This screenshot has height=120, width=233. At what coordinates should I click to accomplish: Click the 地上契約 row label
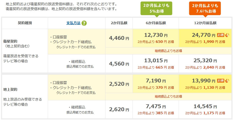click(x=10, y=89)
